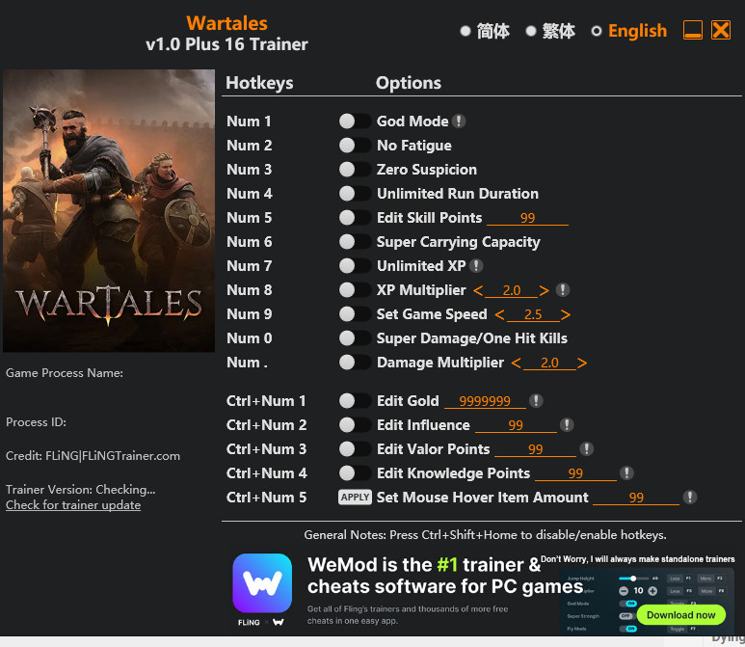The height and width of the screenshot is (647, 745).
Task: Click the info icon next to Unlimited XP
Action: (476, 266)
